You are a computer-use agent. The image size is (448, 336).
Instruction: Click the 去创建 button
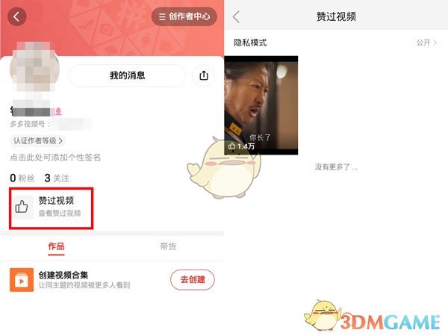(193, 279)
